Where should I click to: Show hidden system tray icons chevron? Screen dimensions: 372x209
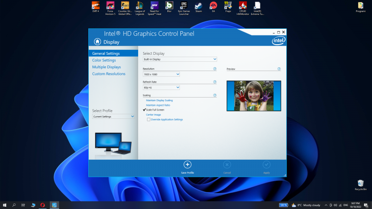(326, 205)
